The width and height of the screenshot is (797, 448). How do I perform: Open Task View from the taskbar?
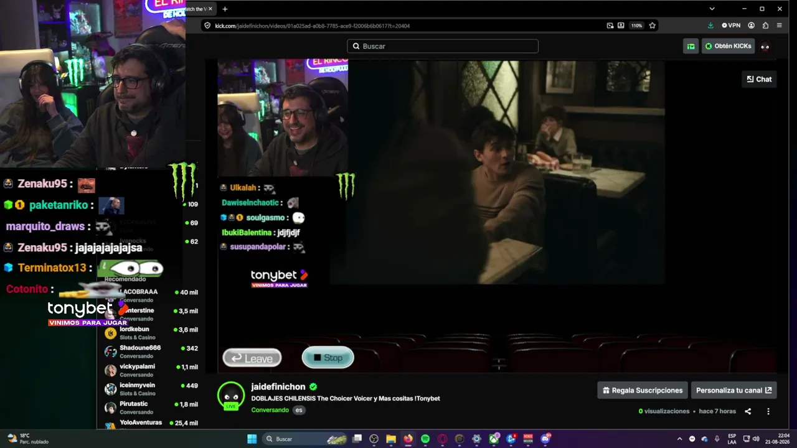click(357, 439)
